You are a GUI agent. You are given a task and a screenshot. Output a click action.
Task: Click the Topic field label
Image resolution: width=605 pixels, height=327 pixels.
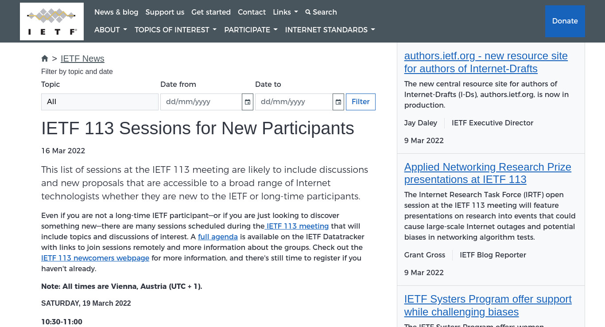[50, 84]
